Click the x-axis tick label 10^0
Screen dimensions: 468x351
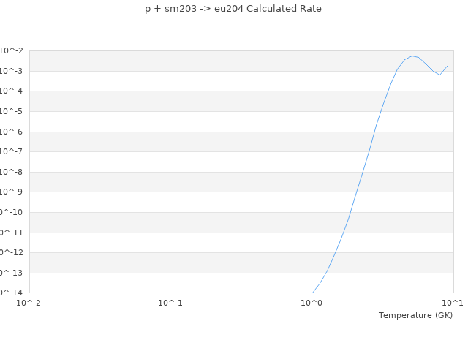[312, 303]
